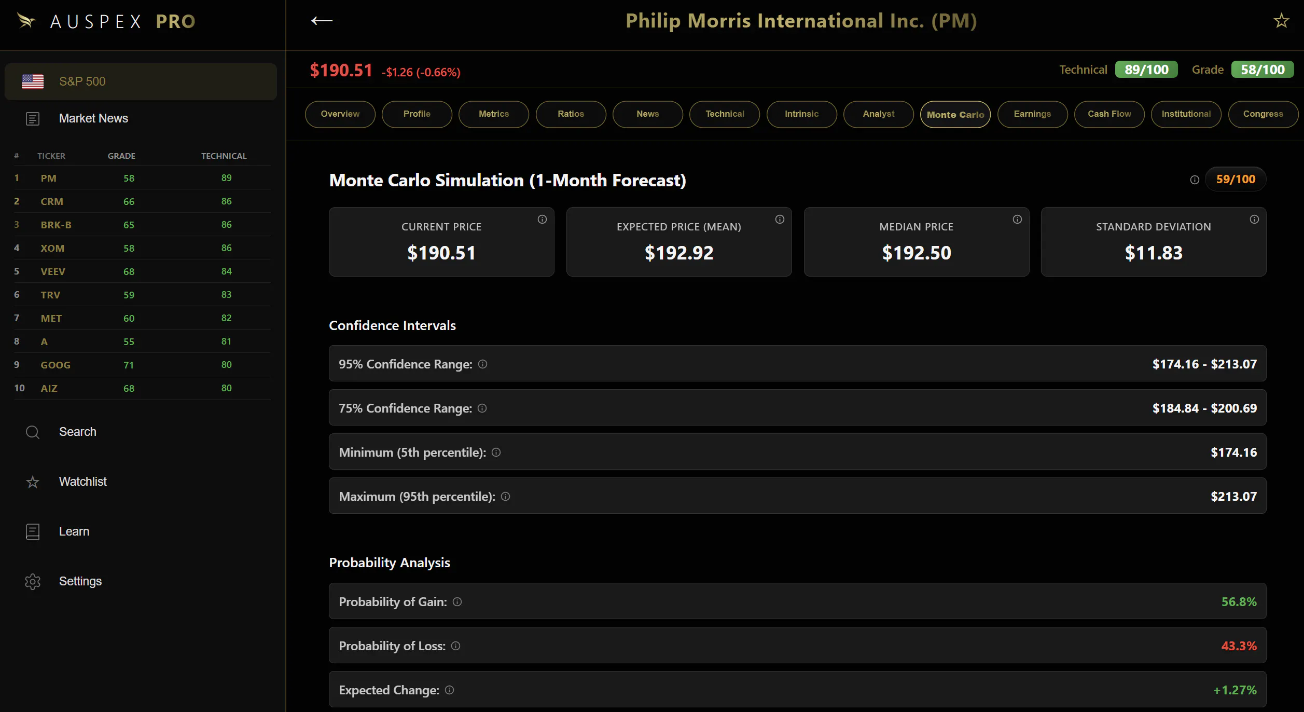Click the back arrow icon
This screenshot has height=712, width=1304.
[322, 21]
